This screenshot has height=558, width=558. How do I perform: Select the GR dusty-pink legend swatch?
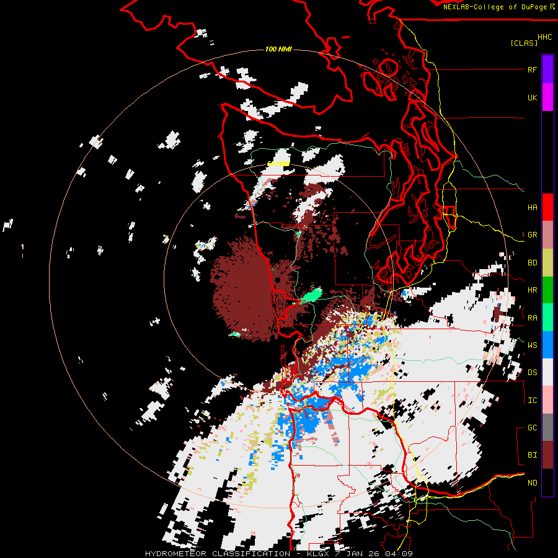coord(547,235)
